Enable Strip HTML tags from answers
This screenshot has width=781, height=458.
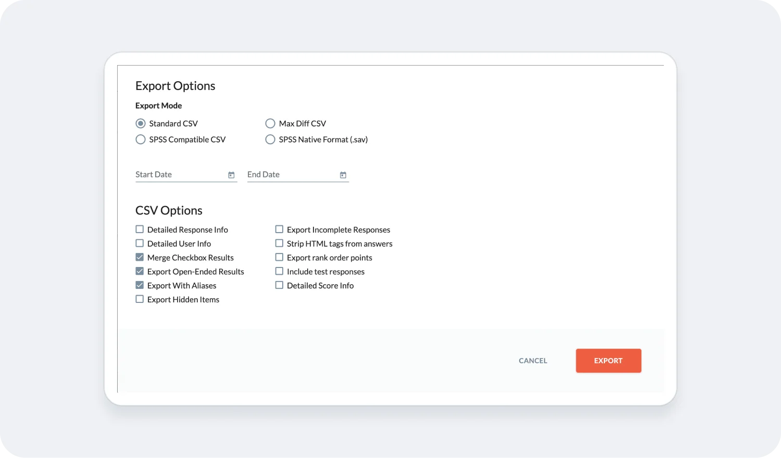tap(279, 243)
